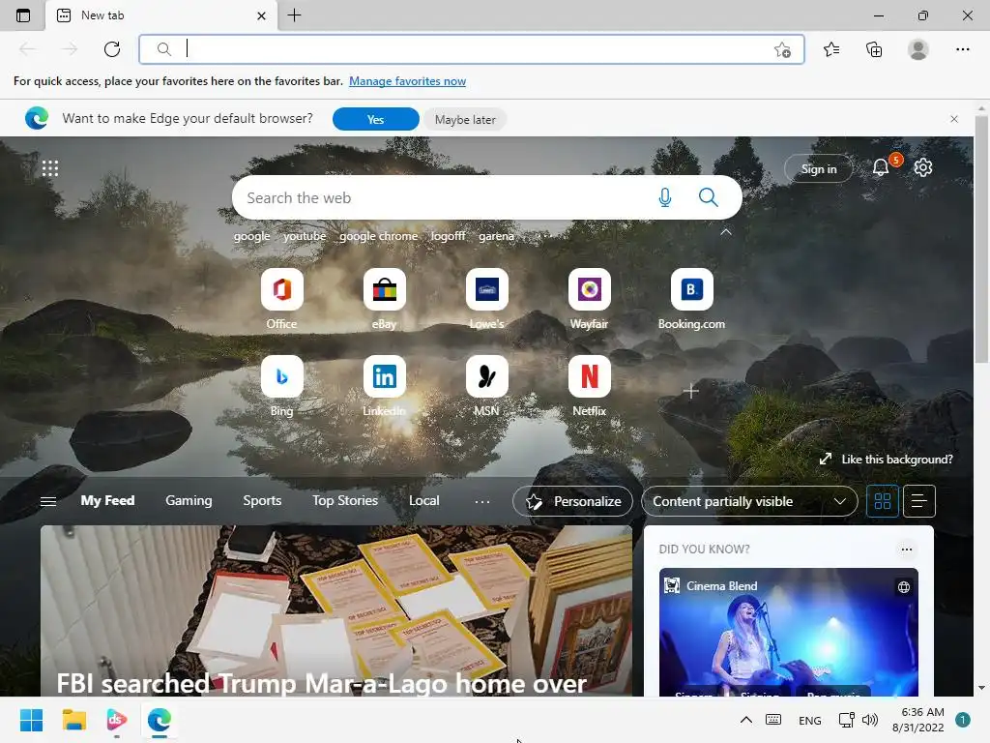Open Settings and more menu

click(962, 49)
